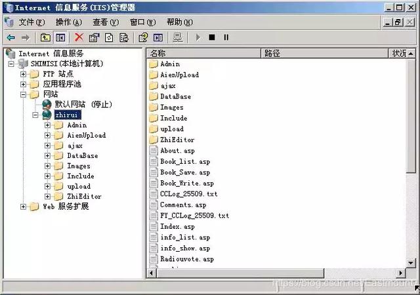Toggle the action pane toolbar icon

coord(158,37)
